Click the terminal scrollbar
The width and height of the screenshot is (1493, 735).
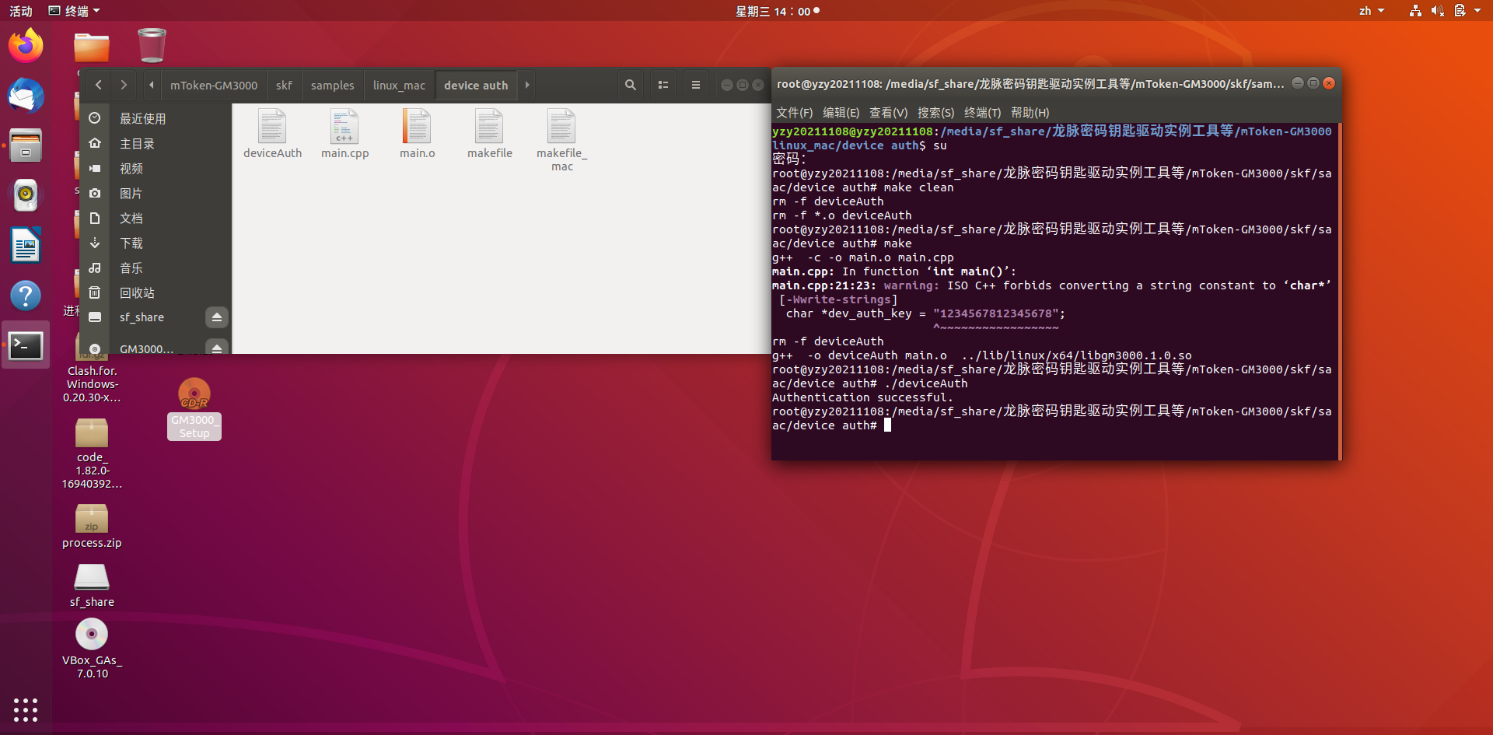coord(1339,291)
